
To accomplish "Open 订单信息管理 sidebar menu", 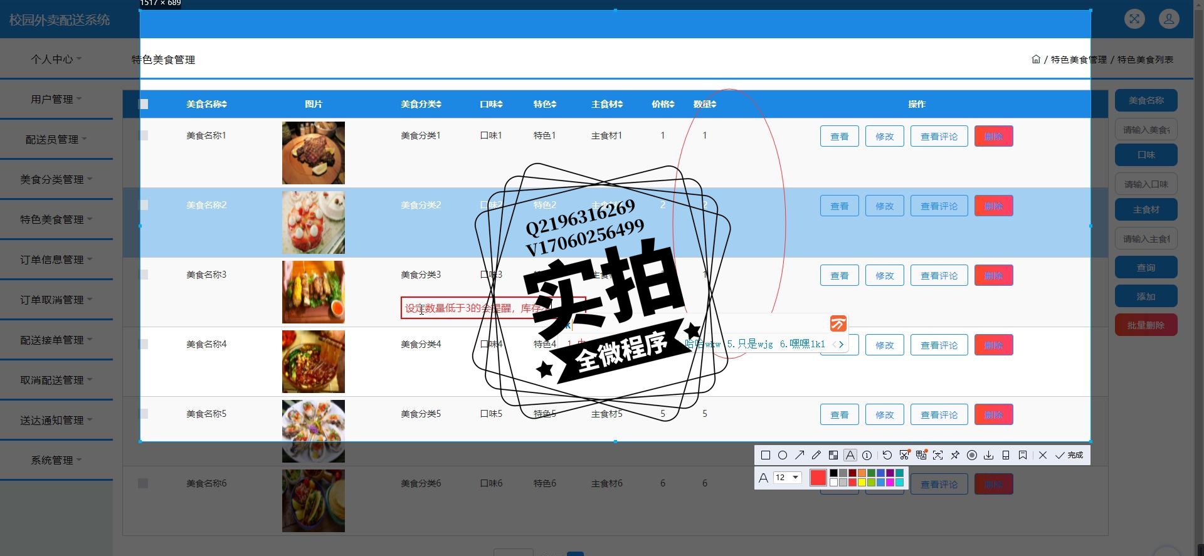I will tap(56, 260).
